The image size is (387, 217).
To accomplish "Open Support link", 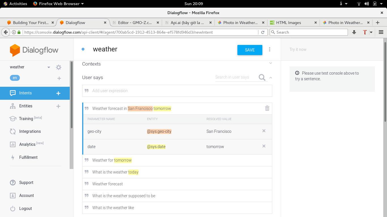I will click(26, 183).
